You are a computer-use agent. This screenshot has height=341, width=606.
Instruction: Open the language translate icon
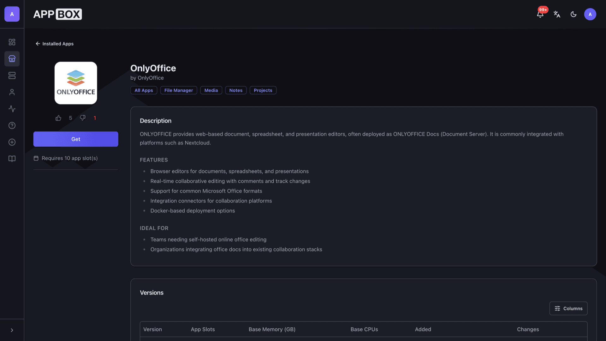(x=557, y=14)
